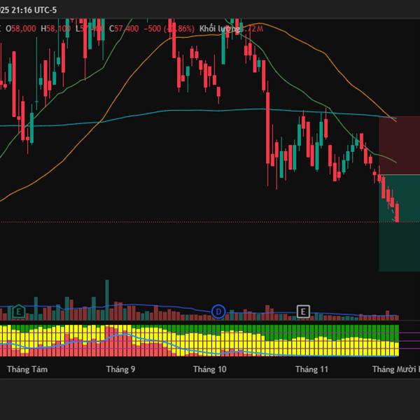The image size is (420, 420).
Task: Click the Tháng 9 time axis label
Action: 121,370
